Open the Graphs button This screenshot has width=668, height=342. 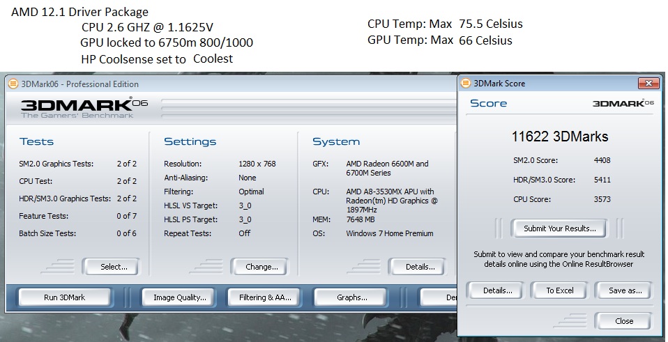(351, 297)
